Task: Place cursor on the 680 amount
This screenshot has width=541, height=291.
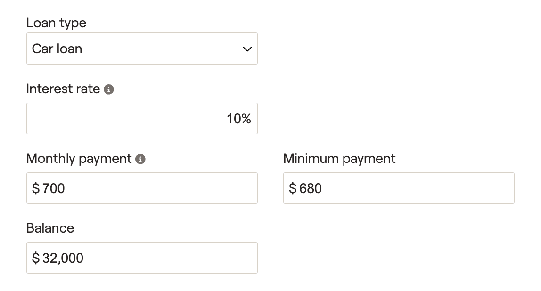Action: [x=311, y=188]
